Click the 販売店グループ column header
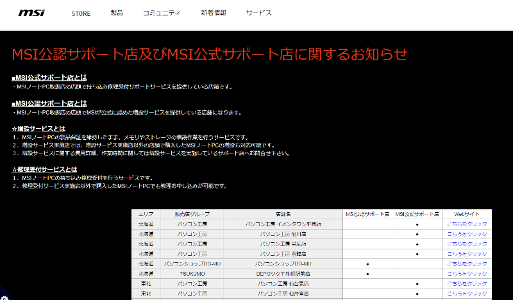The height and width of the screenshot is (300, 513). coord(192,214)
